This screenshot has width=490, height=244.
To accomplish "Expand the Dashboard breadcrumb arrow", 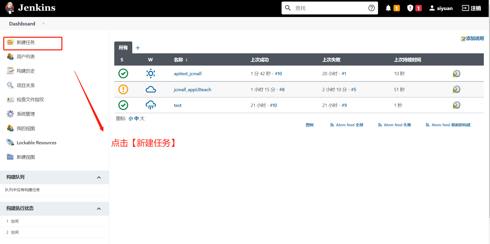I will [x=43, y=23].
